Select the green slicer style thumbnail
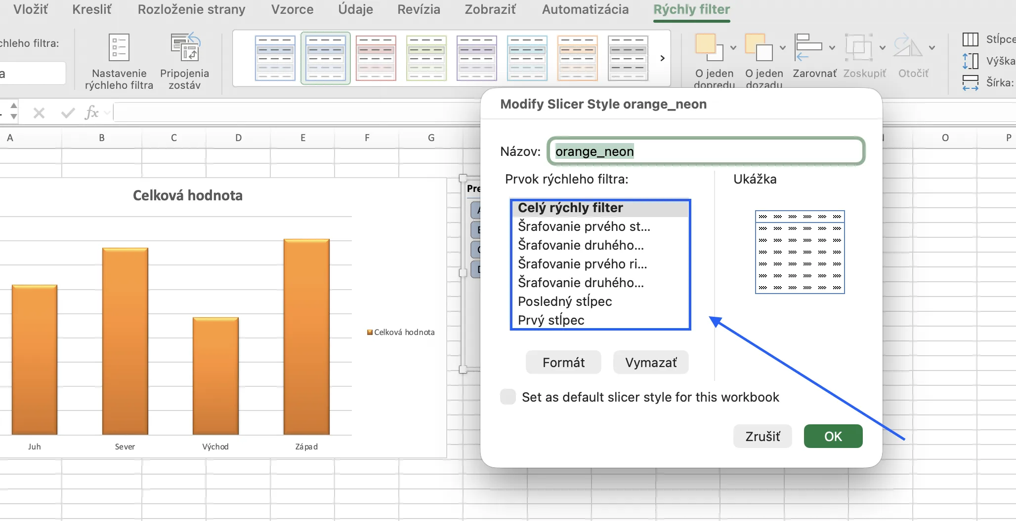This screenshot has height=521, width=1016. tap(426, 58)
